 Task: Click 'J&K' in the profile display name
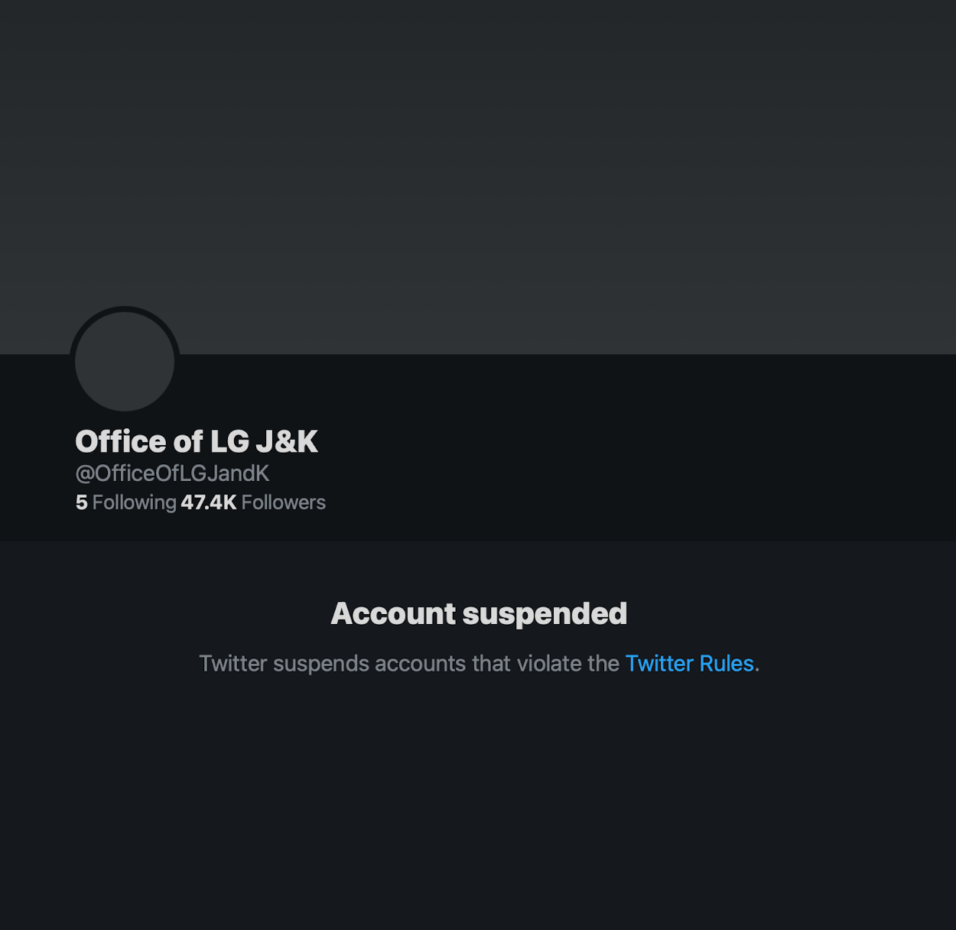point(287,441)
